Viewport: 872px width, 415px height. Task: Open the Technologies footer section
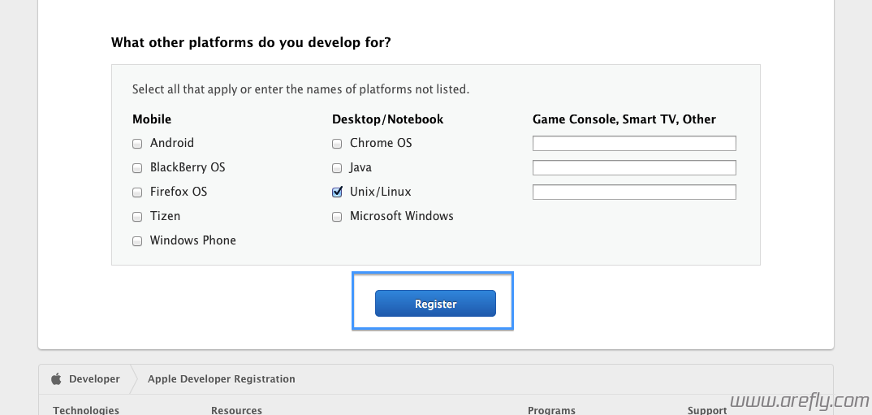click(86, 410)
